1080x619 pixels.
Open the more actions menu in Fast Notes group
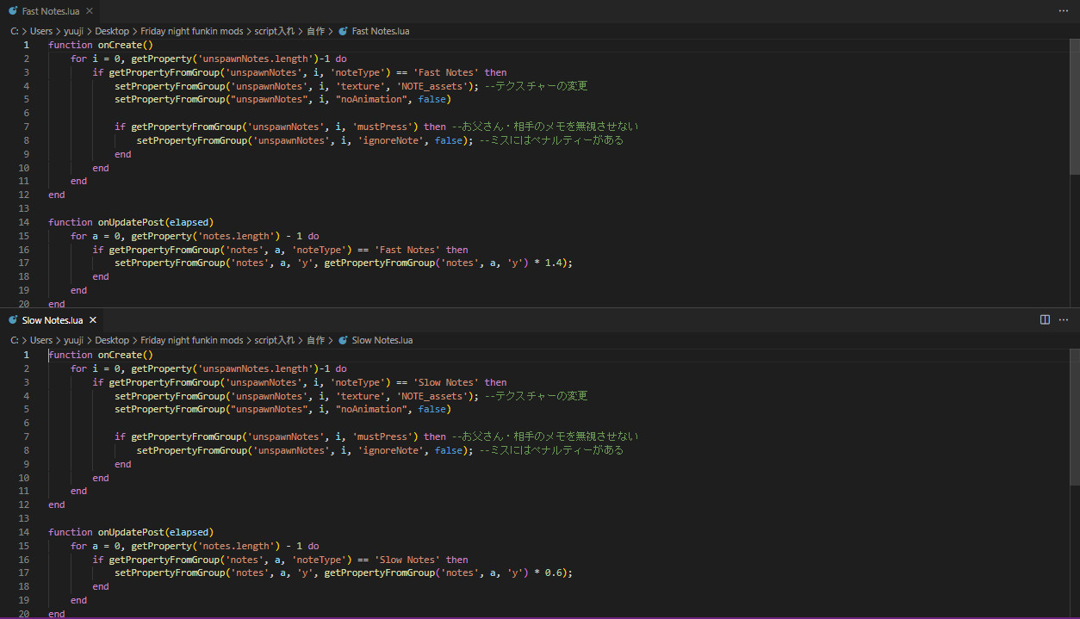tap(1063, 10)
